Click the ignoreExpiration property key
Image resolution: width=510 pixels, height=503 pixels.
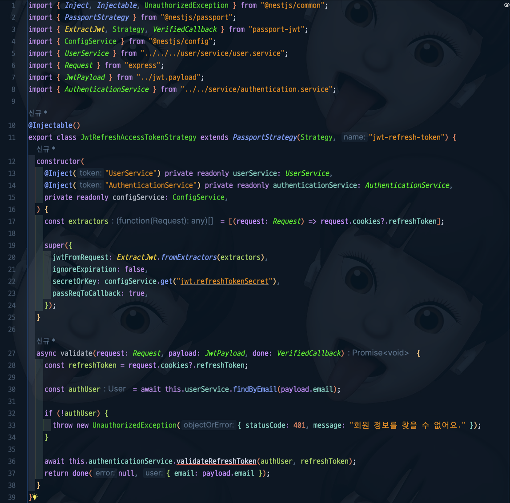pyautogui.click(x=84, y=269)
